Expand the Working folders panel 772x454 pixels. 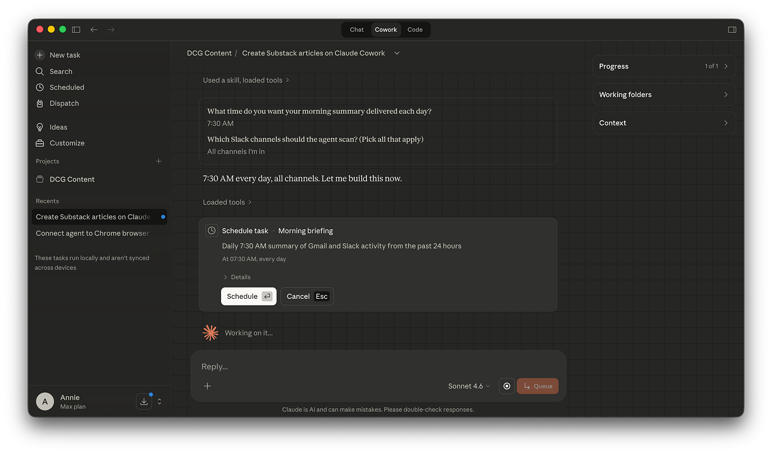(x=664, y=94)
